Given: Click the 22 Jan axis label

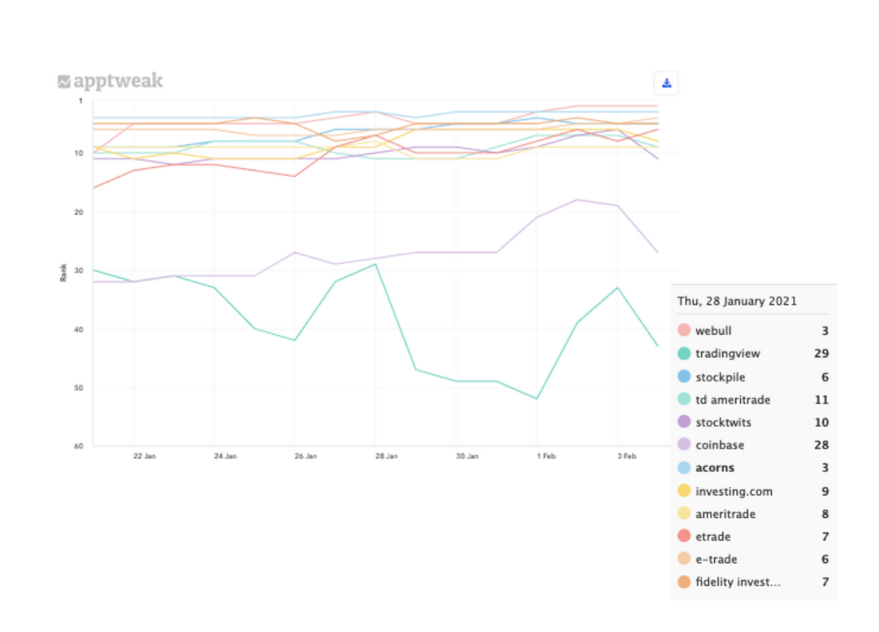Looking at the screenshot, I should click(x=144, y=456).
